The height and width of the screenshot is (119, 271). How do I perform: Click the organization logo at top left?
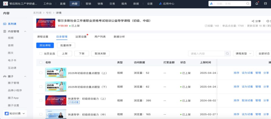click(5, 4)
